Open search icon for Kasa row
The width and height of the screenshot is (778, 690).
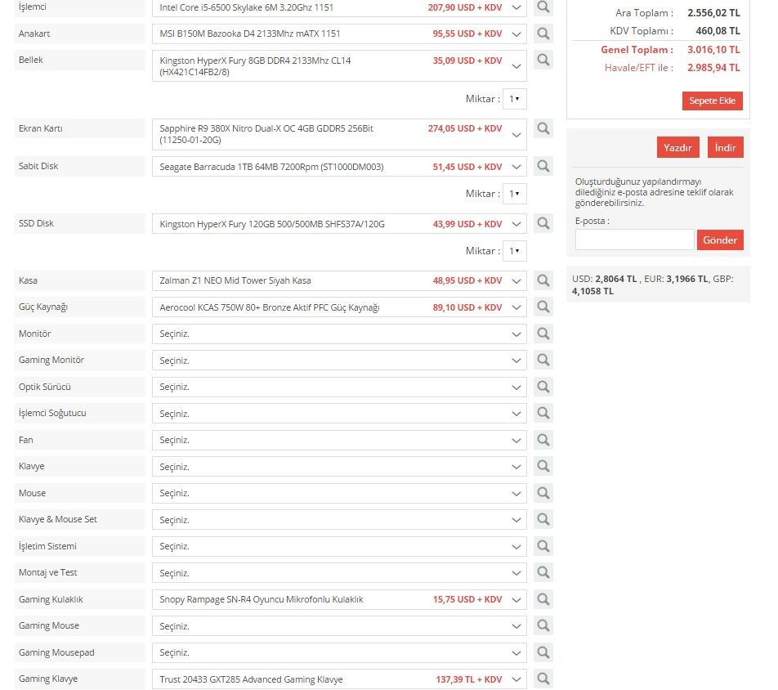coord(543,280)
